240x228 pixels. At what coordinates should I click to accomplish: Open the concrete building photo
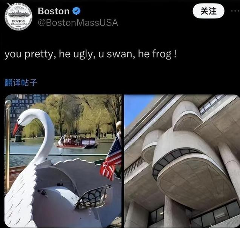pyautogui.click(x=182, y=161)
